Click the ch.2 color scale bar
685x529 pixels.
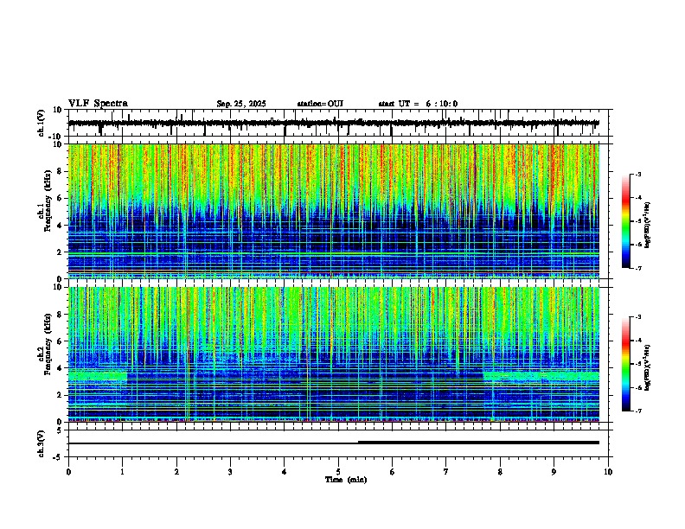(626, 364)
